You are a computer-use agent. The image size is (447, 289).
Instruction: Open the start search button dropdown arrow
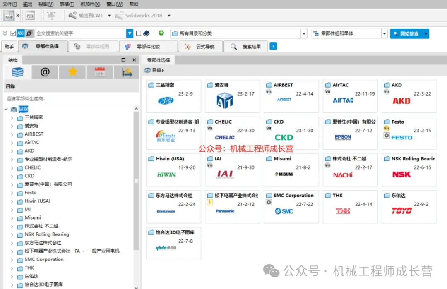426,33
